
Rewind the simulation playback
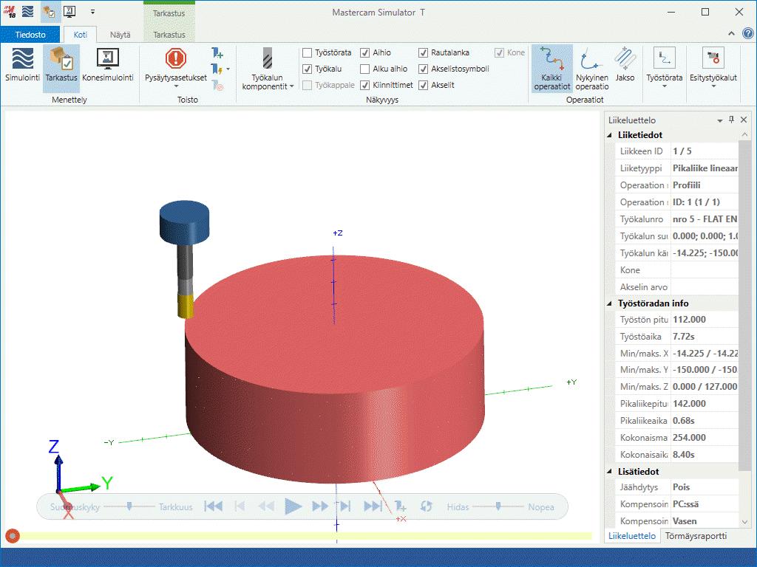pyautogui.click(x=266, y=506)
